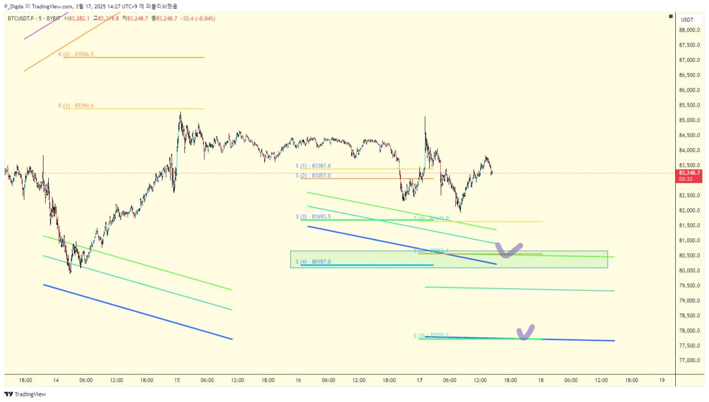Click the 81,500.0 price axis label
The width and height of the screenshot is (709, 402).
(690, 226)
